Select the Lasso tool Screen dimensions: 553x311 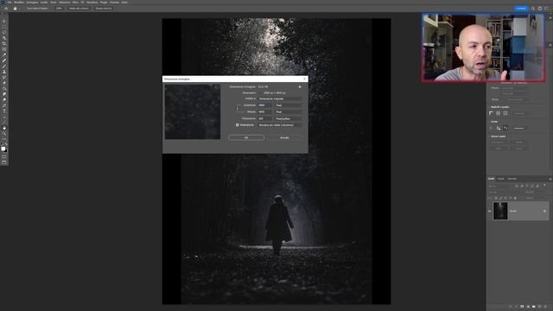pyautogui.click(x=4, y=33)
